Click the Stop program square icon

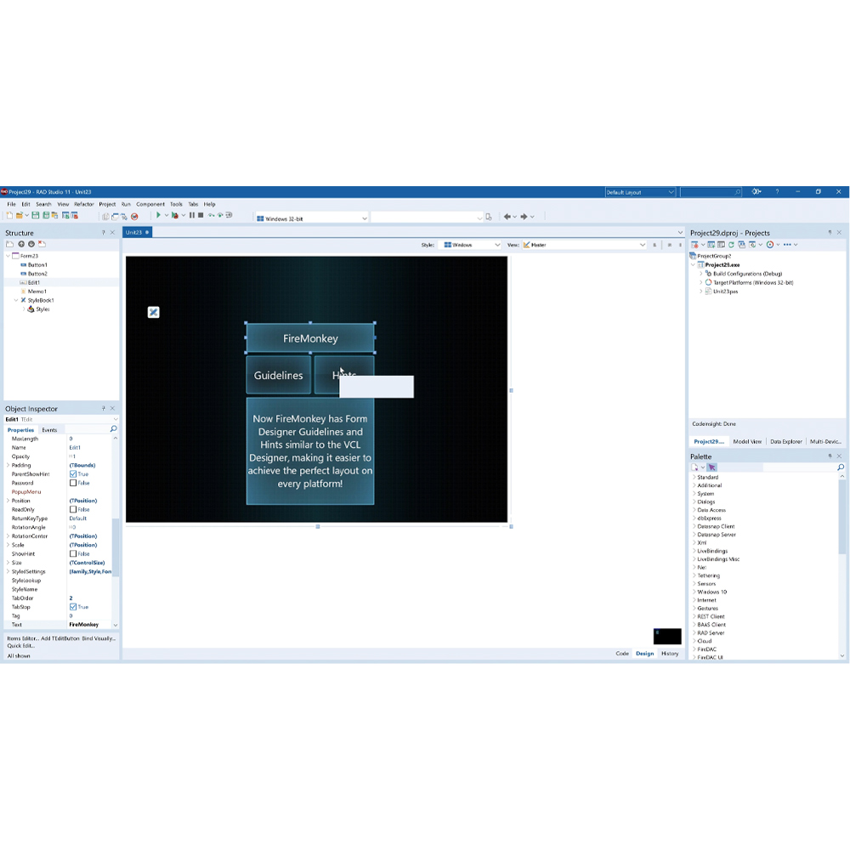pyautogui.click(x=201, y=216)
